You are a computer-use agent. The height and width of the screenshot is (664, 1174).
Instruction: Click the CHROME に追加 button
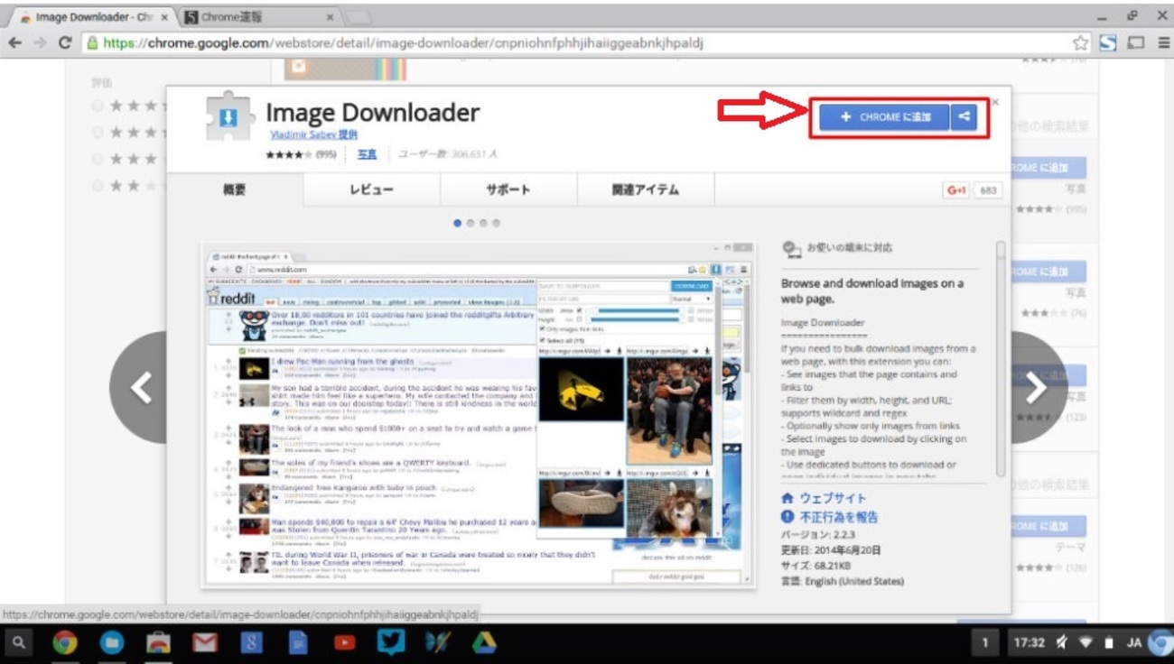pyautogui.click(x=884, y=117)
